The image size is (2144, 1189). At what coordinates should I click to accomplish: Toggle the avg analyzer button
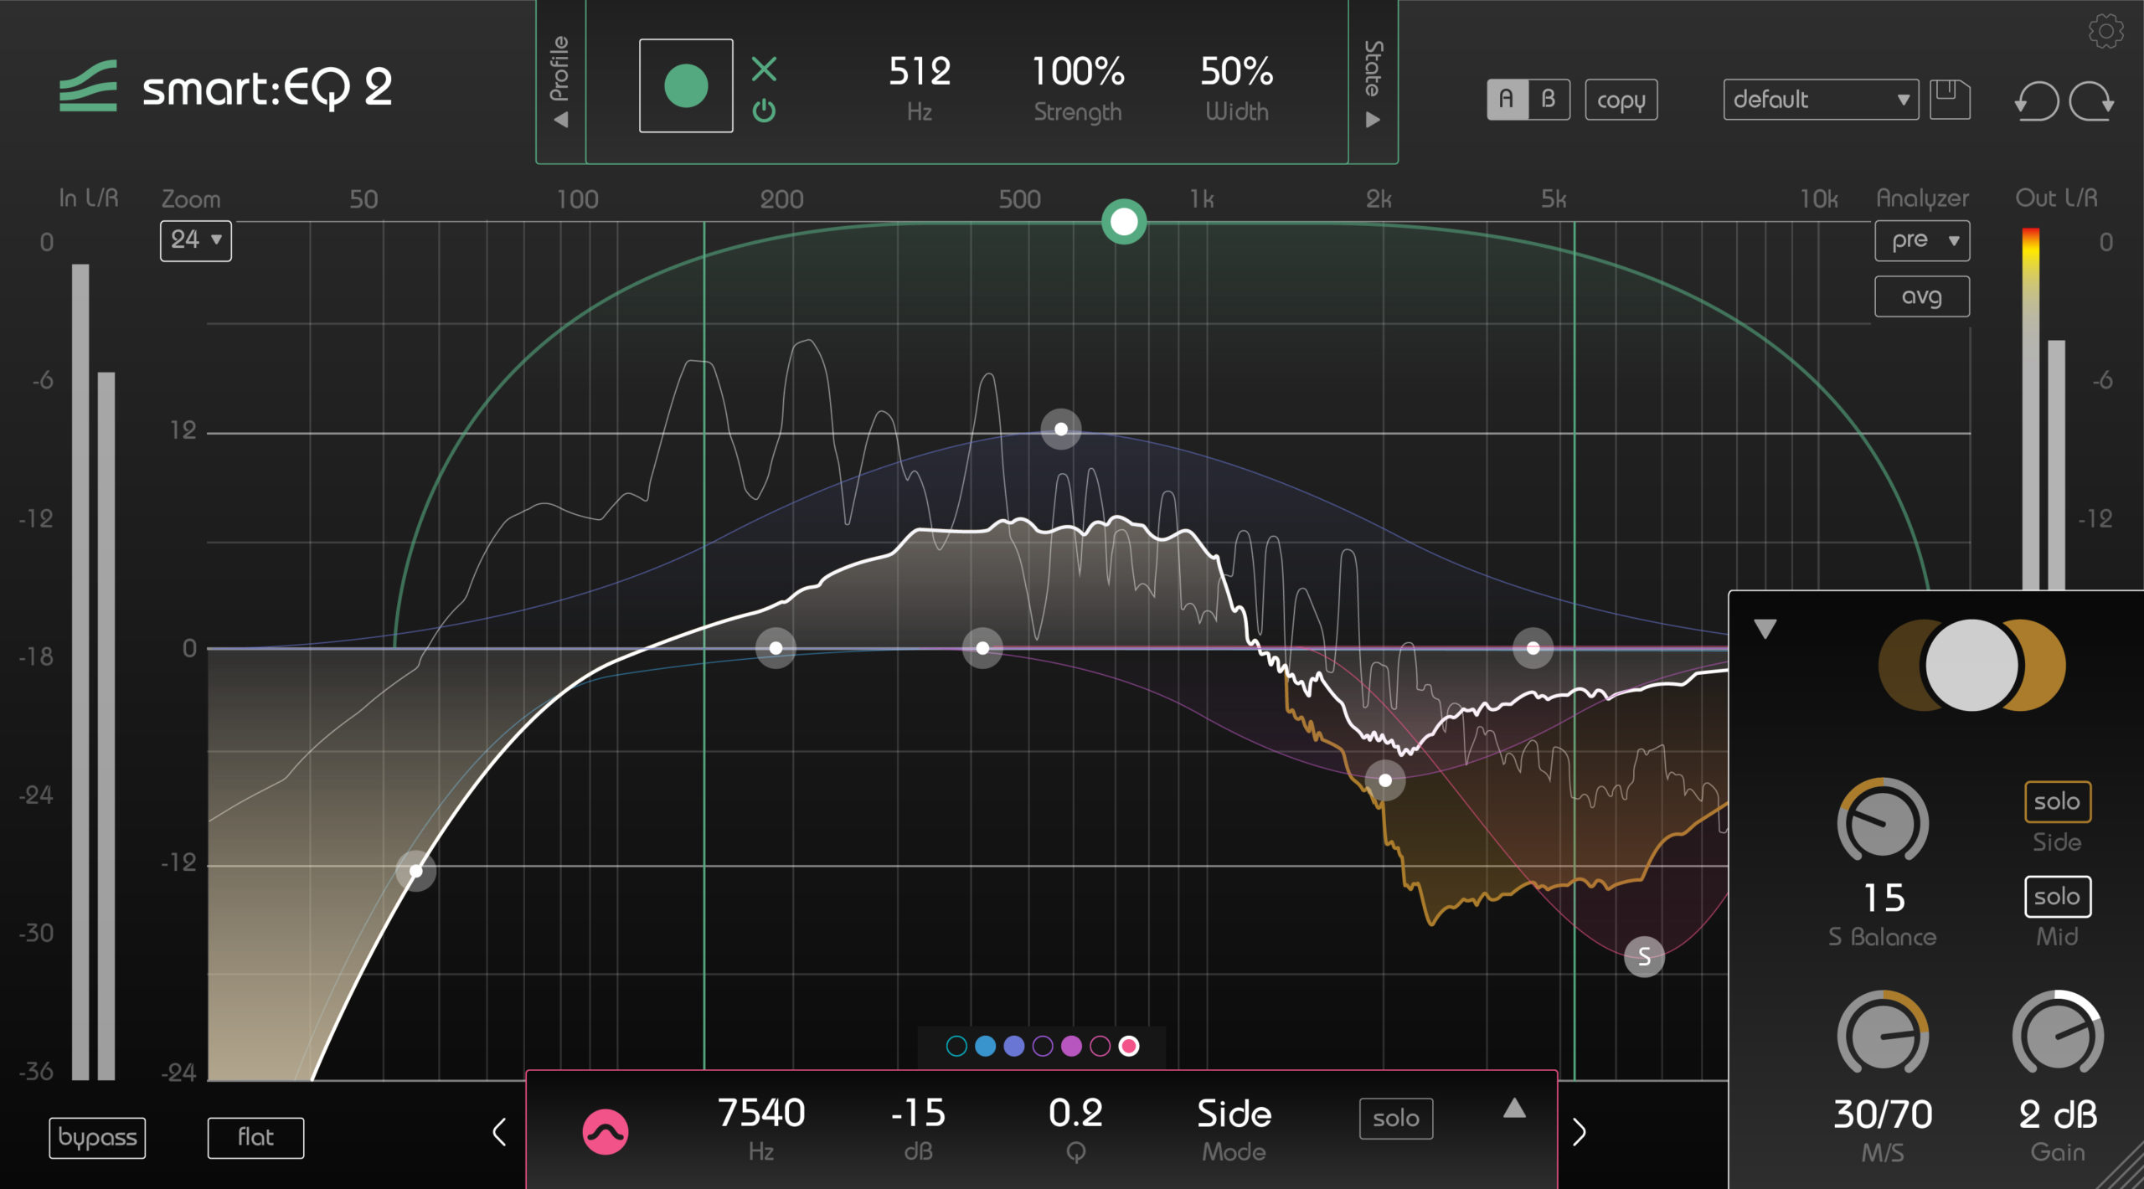click(x=1922, y=296)
